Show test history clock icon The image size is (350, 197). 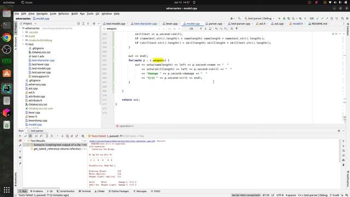tap(67, 136)
